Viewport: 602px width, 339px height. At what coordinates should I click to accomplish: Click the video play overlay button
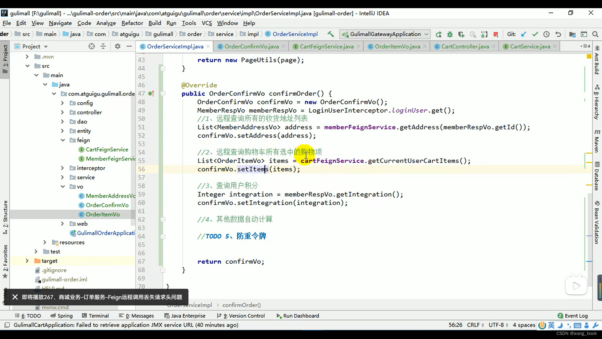[576, 286]
